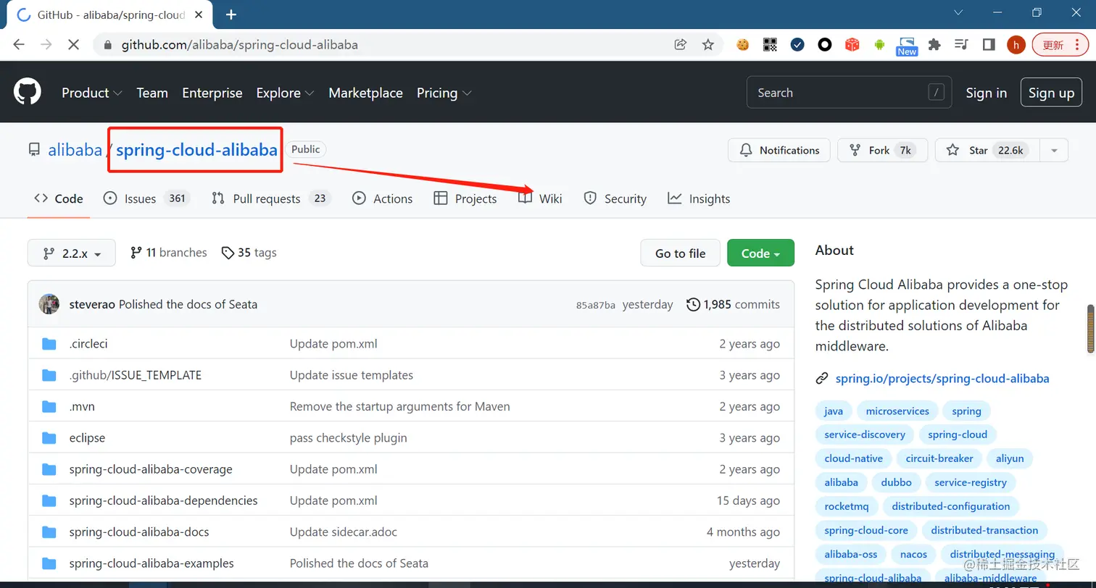Open the spring-cloud-alibaba-examples folder

[151, 563]
